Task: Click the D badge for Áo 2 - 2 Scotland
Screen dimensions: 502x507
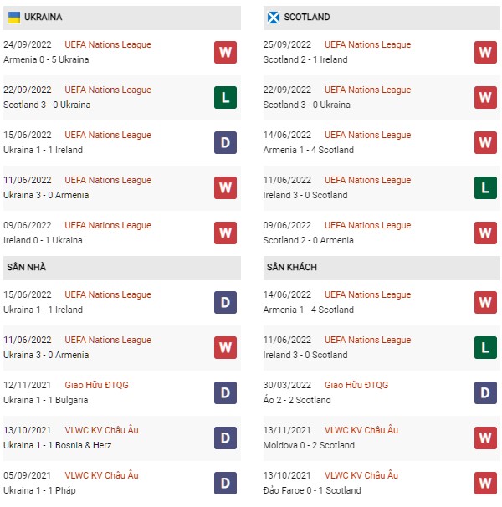Action: 485,393
